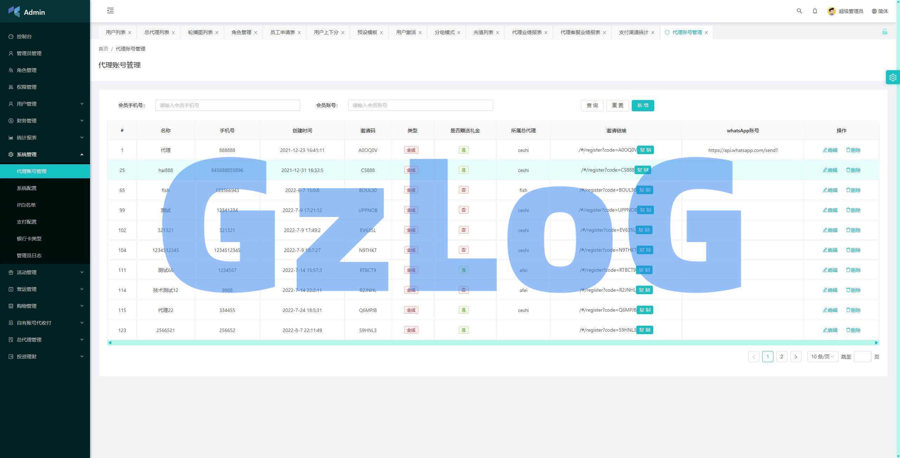Collapse the sidebar with the menu fold icon
The height and width of the screenshot is (458, 900).
(x=110, y=11)
